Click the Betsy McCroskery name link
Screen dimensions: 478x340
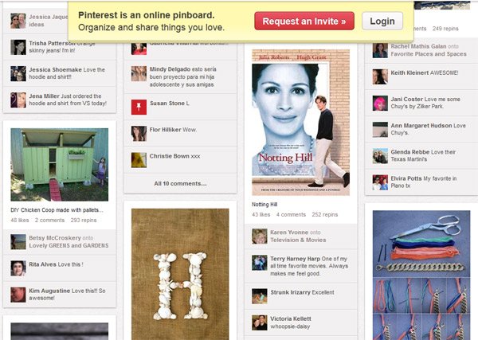click(55, 238)
